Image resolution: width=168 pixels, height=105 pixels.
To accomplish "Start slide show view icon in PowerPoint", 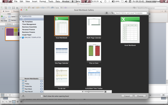I will tap(10, 95).
